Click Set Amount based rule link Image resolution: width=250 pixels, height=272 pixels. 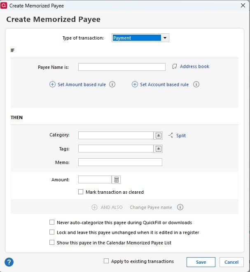pos(82,84)
